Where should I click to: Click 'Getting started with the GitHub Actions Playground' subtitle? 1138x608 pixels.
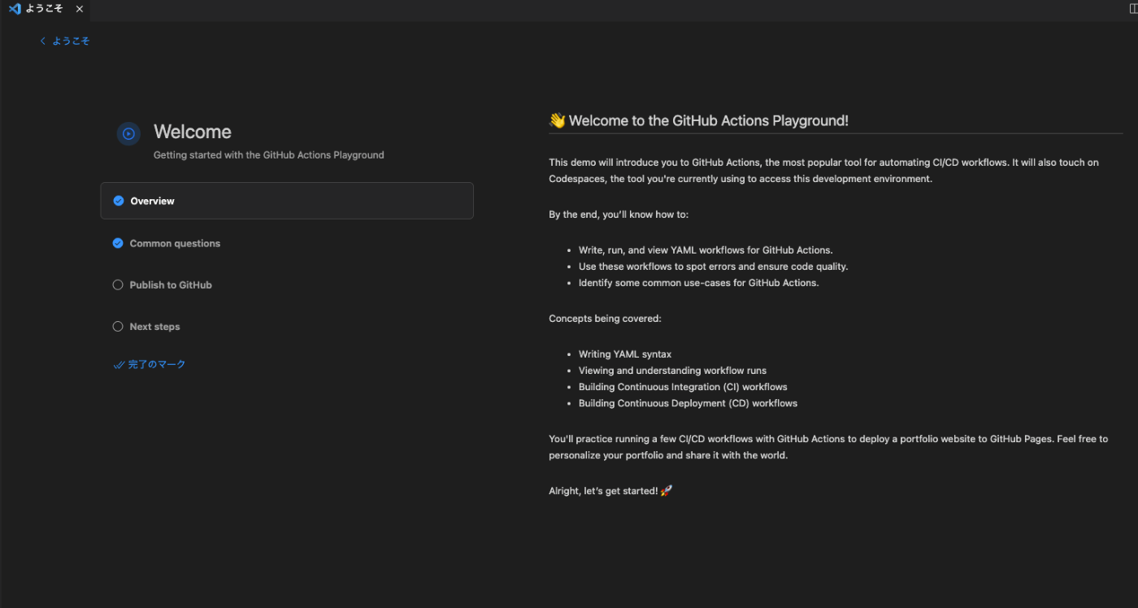coord(269,154)
